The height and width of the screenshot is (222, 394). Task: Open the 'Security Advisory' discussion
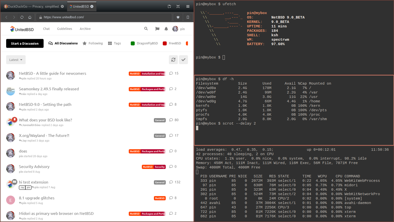[x=34, y=166]
